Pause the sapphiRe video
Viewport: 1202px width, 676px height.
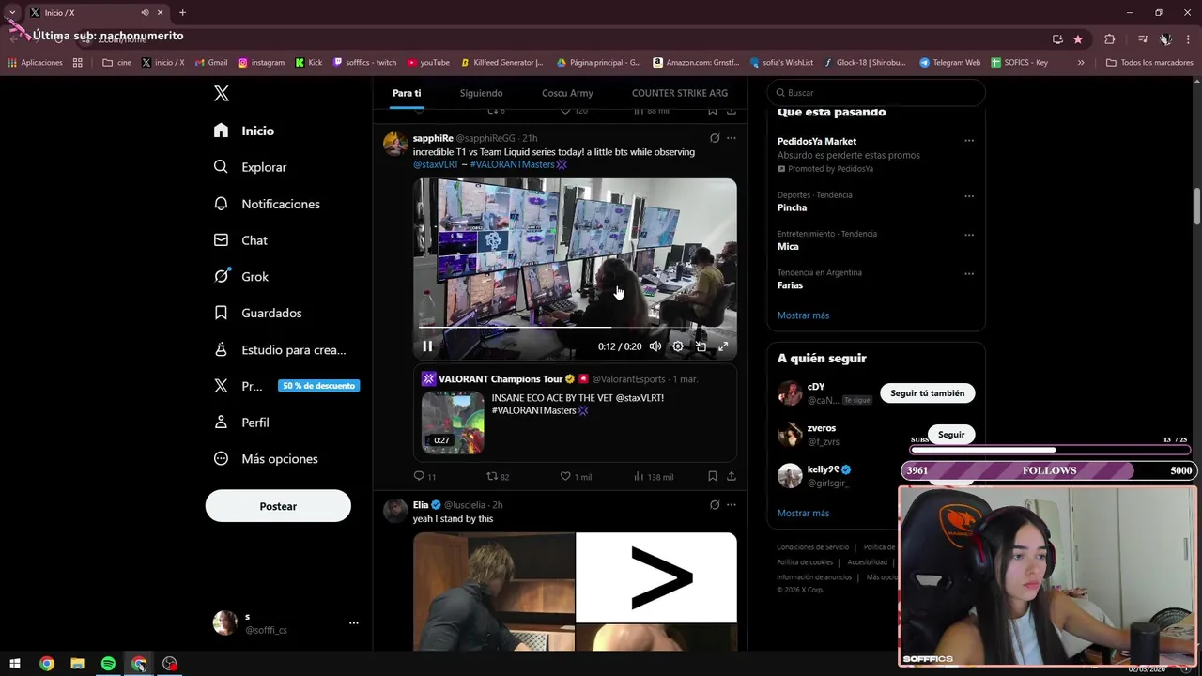[x=427, y=346]
